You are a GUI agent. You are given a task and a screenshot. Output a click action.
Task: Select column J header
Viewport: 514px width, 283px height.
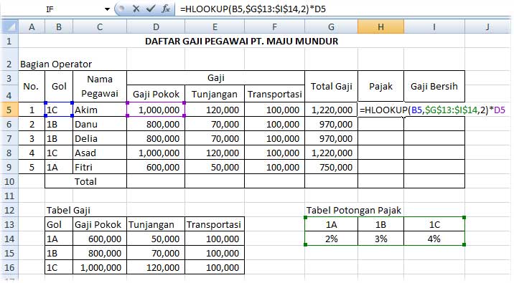[487, 27]
